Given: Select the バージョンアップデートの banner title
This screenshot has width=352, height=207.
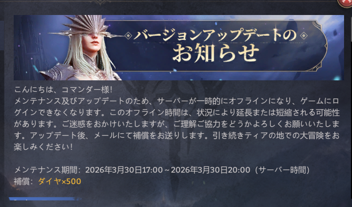Looking at the screenshot, I should point(215,36).
